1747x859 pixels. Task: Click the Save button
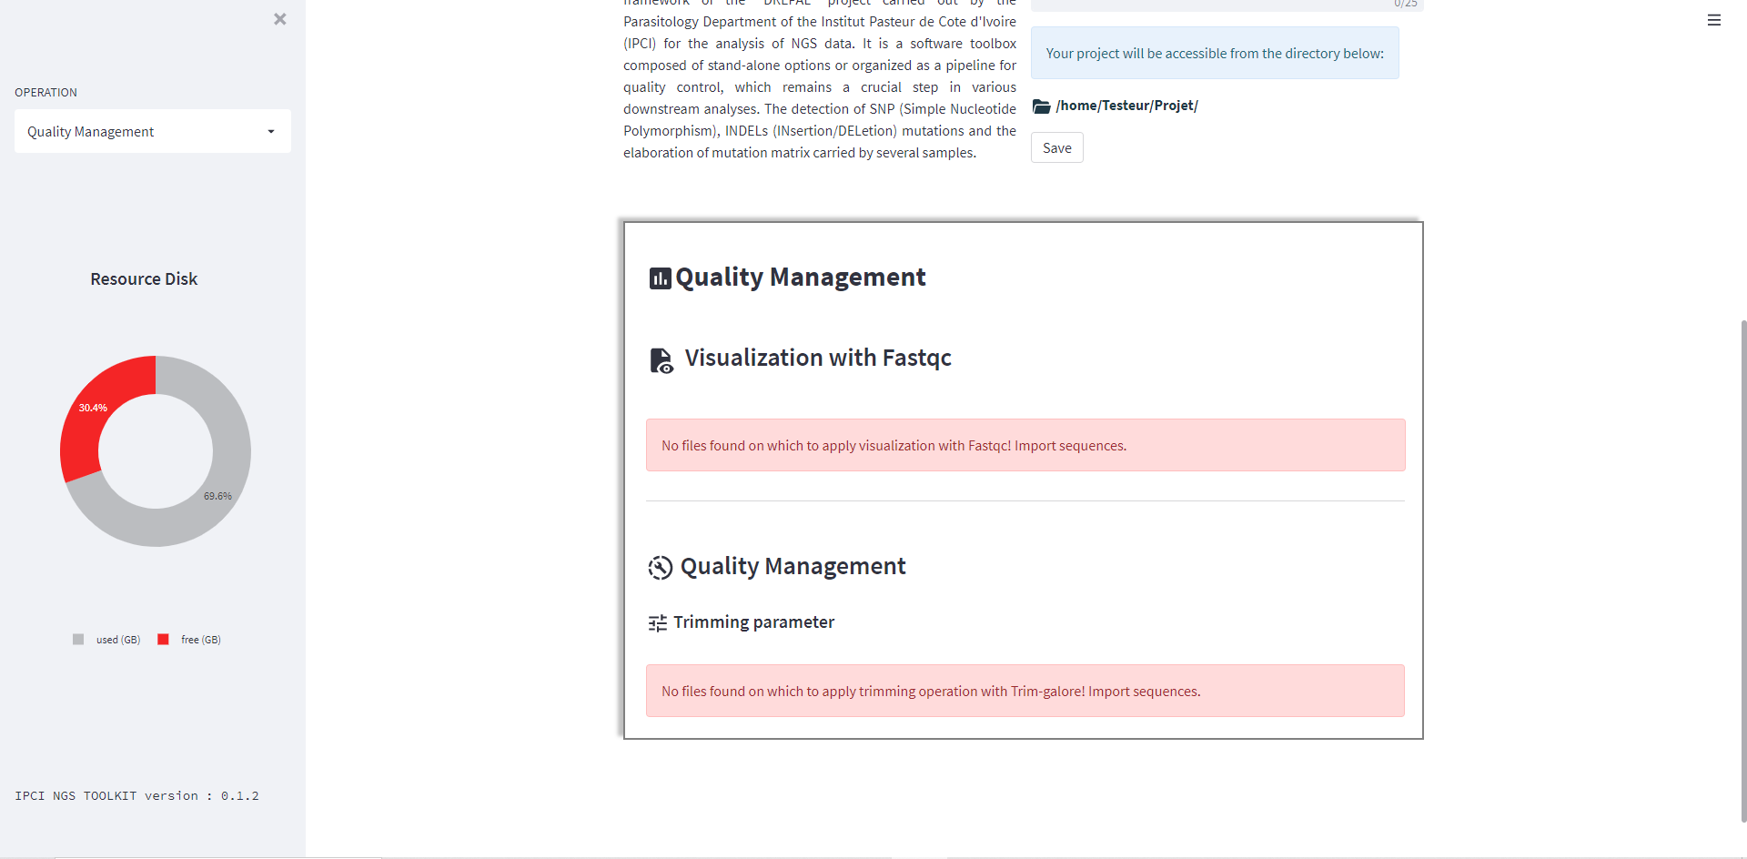point(1056,147)
